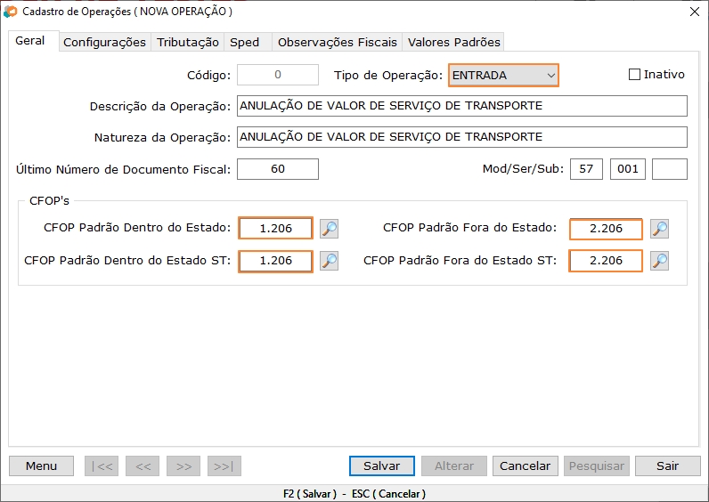Click the application icon in title bar
This screenshot has height=502, width=709.
pyautogui.click(x=10, y=12)
